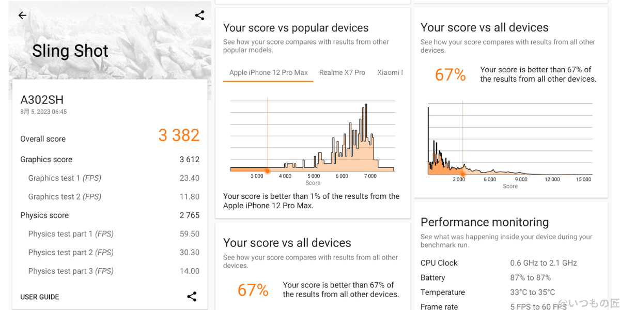The width and height of the screenshot is (620, 310).
Task: Select the Realme X7 Pro tab
Action: pos(342,72)
